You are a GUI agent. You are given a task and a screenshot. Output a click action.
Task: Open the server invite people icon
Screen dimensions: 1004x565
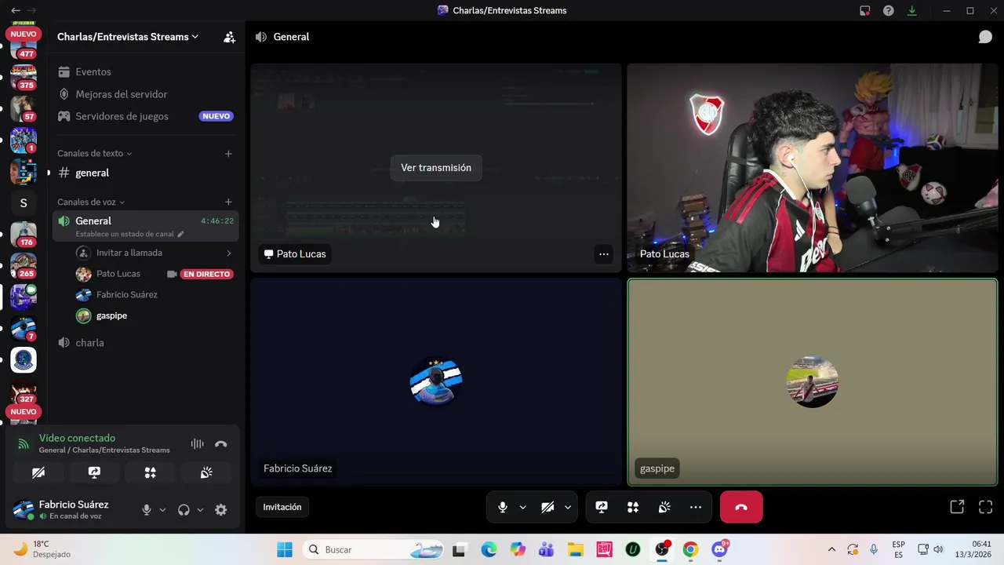pos(229,37)
